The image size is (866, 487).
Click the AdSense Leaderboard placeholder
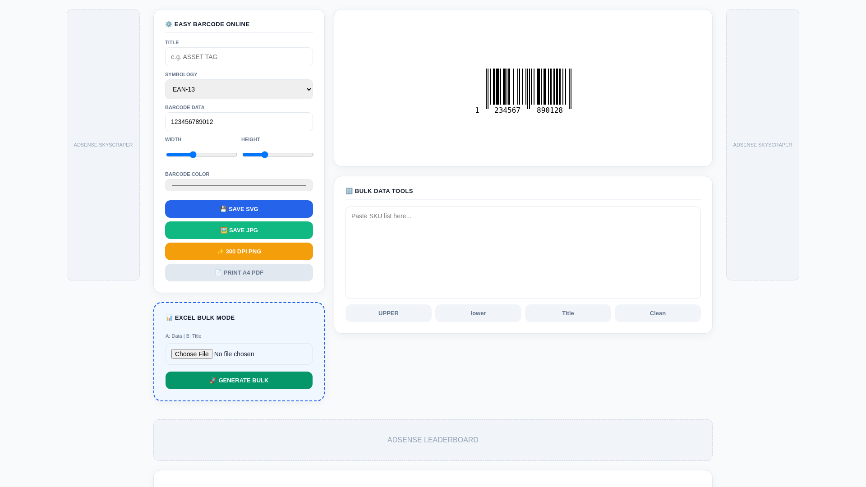433,440
